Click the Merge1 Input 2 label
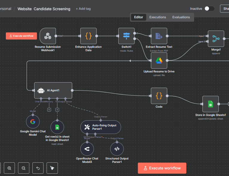Screen dimensions: 229x176 click(202, 42)
